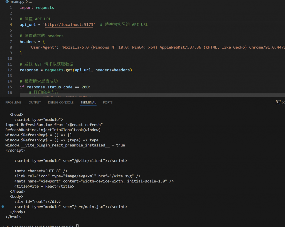Click the 'import requests' line in editor
The height and width of the screenshot is (227, 285).
[x=37, y=8]
